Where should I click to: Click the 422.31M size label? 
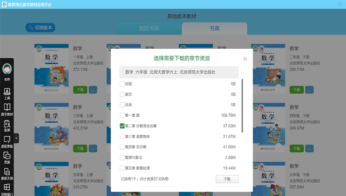pyautogui.click(x=80, y=128)
